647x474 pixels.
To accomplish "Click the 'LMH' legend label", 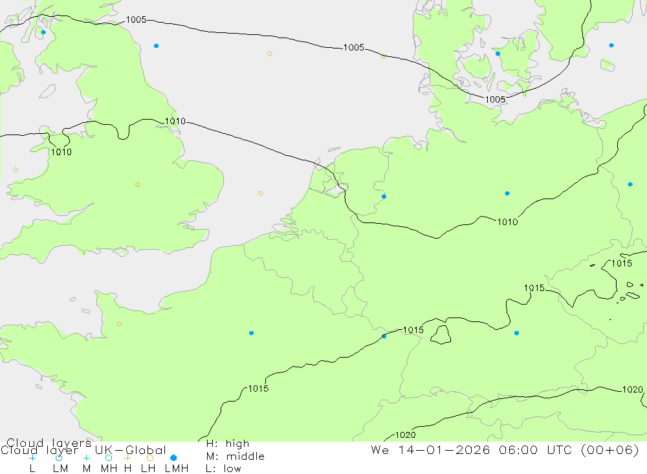I will point(177,469).
